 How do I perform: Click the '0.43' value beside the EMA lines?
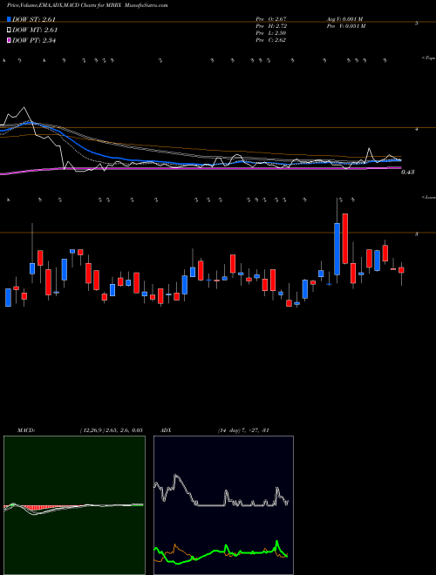408,172
